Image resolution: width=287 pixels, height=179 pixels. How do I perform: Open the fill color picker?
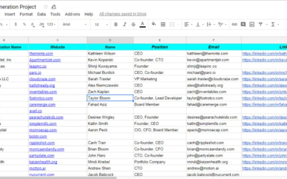154,24
